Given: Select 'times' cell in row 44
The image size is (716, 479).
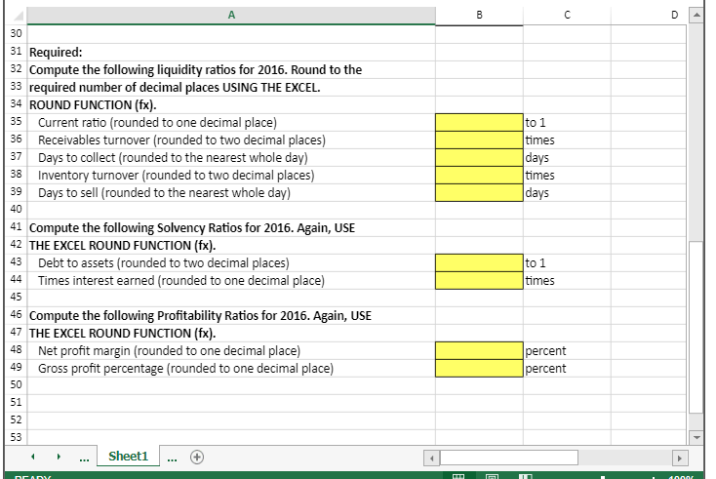Looking at the screenshot, I should pyautogui.click(x=567, y=280).
